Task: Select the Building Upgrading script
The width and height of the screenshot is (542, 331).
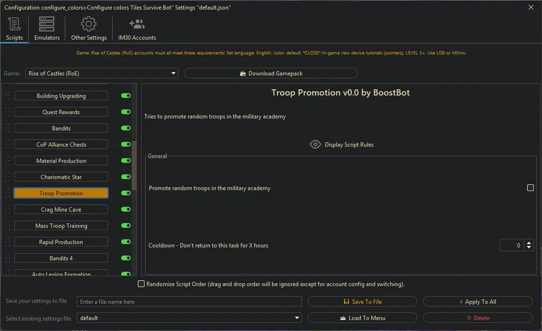Action: click(x=61, y=96)
